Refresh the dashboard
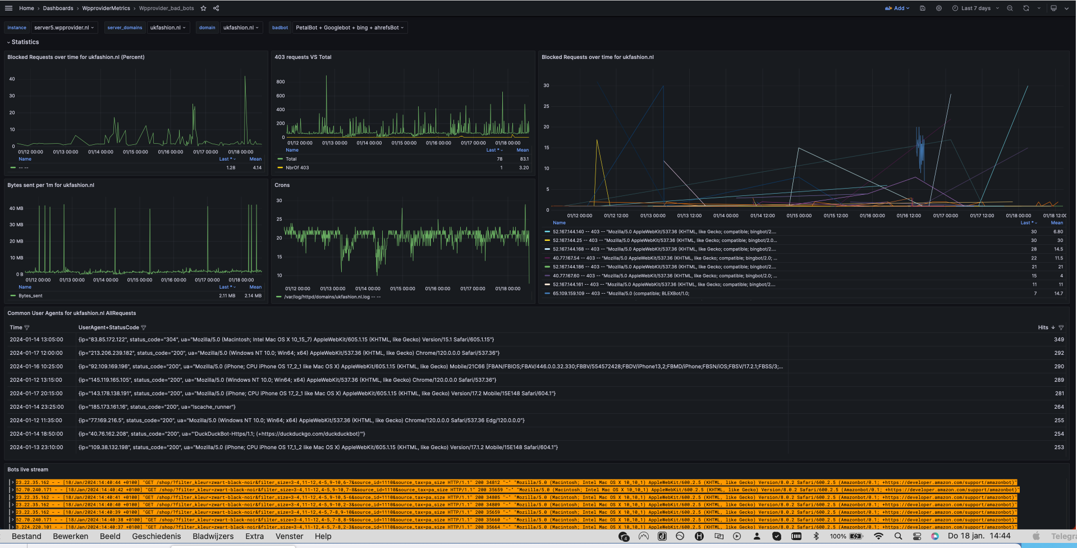The image size is (1077, 548). (x=1026, y=8)
